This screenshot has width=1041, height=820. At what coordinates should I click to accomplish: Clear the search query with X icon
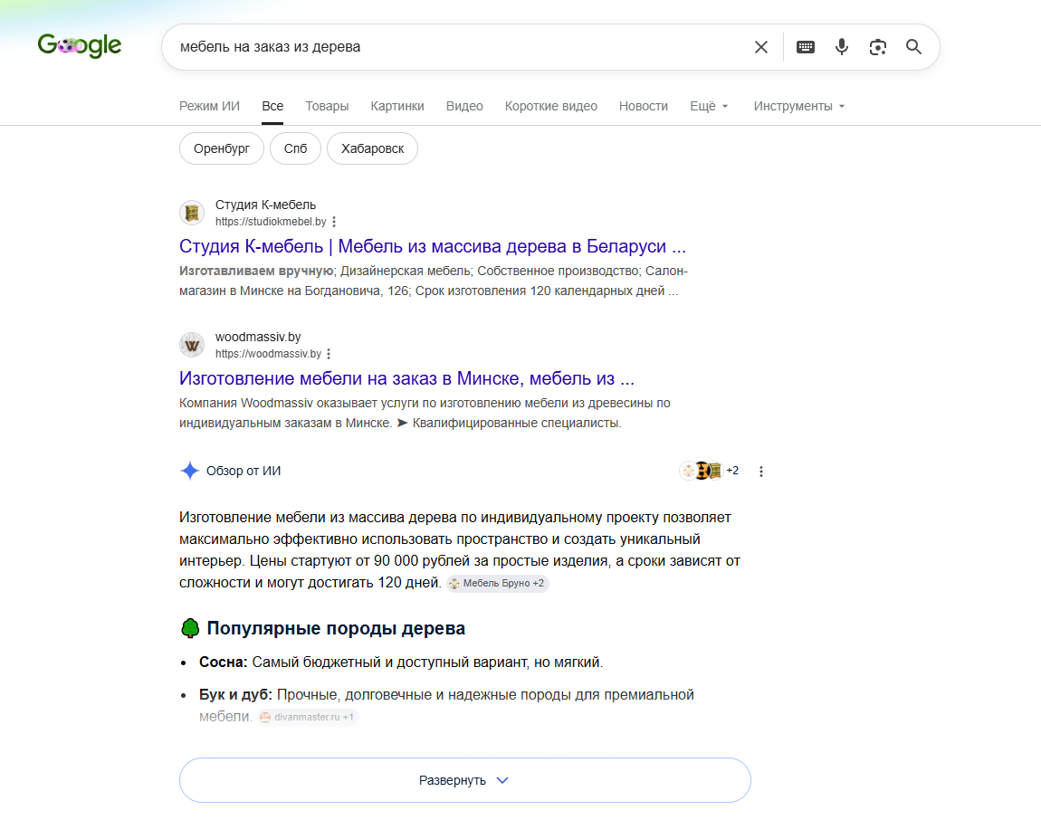(760, 47)
